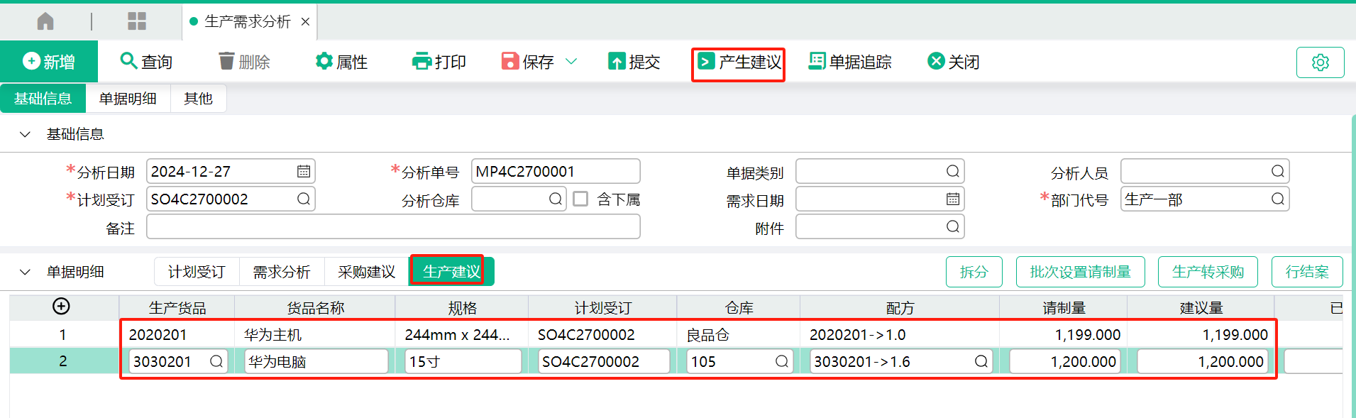
Task: Click the 产生建议 button
Action: [739, 62]
